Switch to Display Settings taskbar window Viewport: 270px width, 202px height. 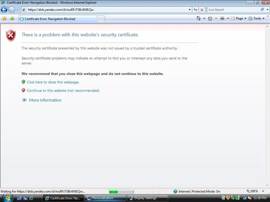tap(148, 198)
